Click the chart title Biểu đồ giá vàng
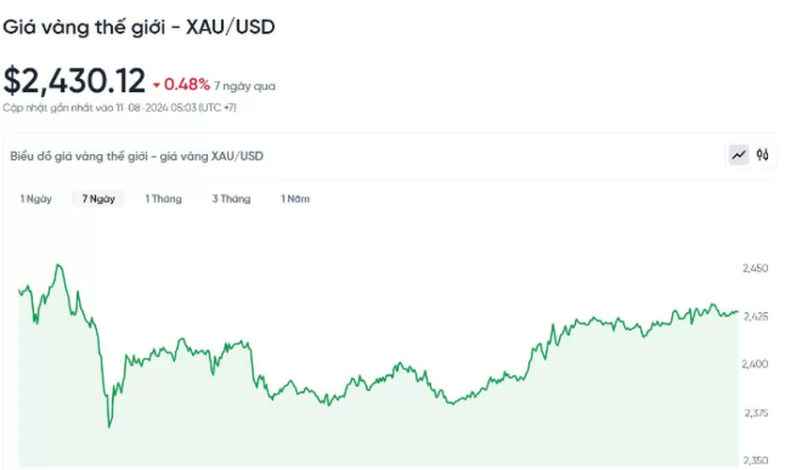This screenshot has height=470, width=785. coord(136,156)
